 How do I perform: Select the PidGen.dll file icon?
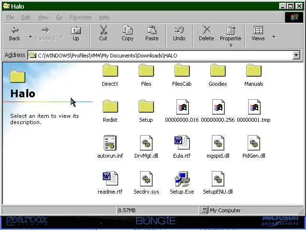click(254, 143)
